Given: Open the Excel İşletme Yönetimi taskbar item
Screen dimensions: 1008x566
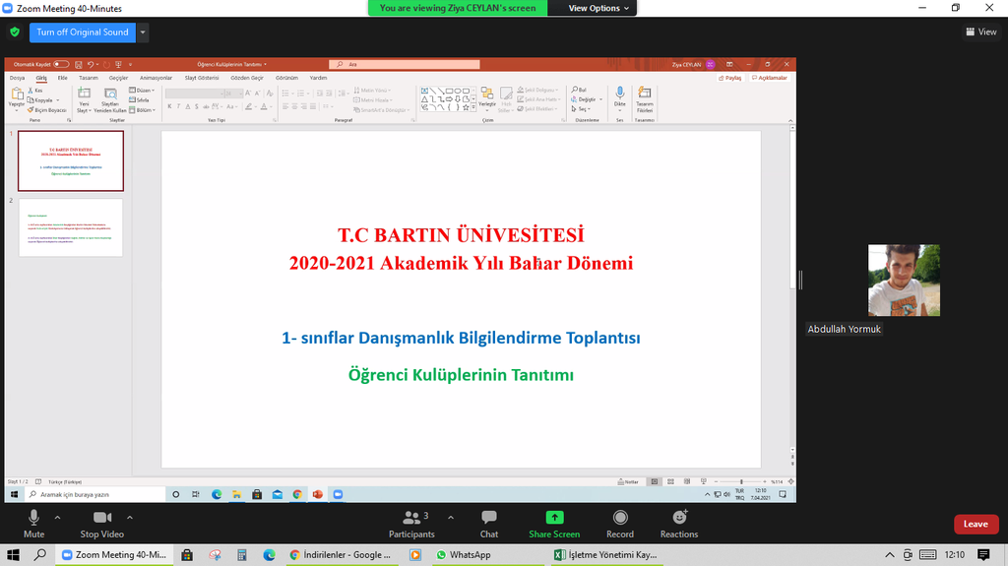Looking at the screenshot, I should [605, 555].
